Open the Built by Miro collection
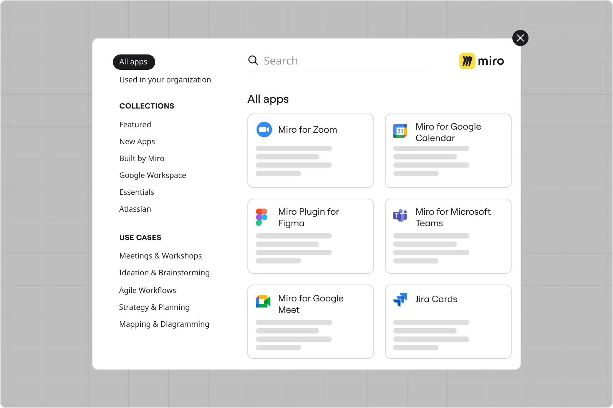 point(142,158)
